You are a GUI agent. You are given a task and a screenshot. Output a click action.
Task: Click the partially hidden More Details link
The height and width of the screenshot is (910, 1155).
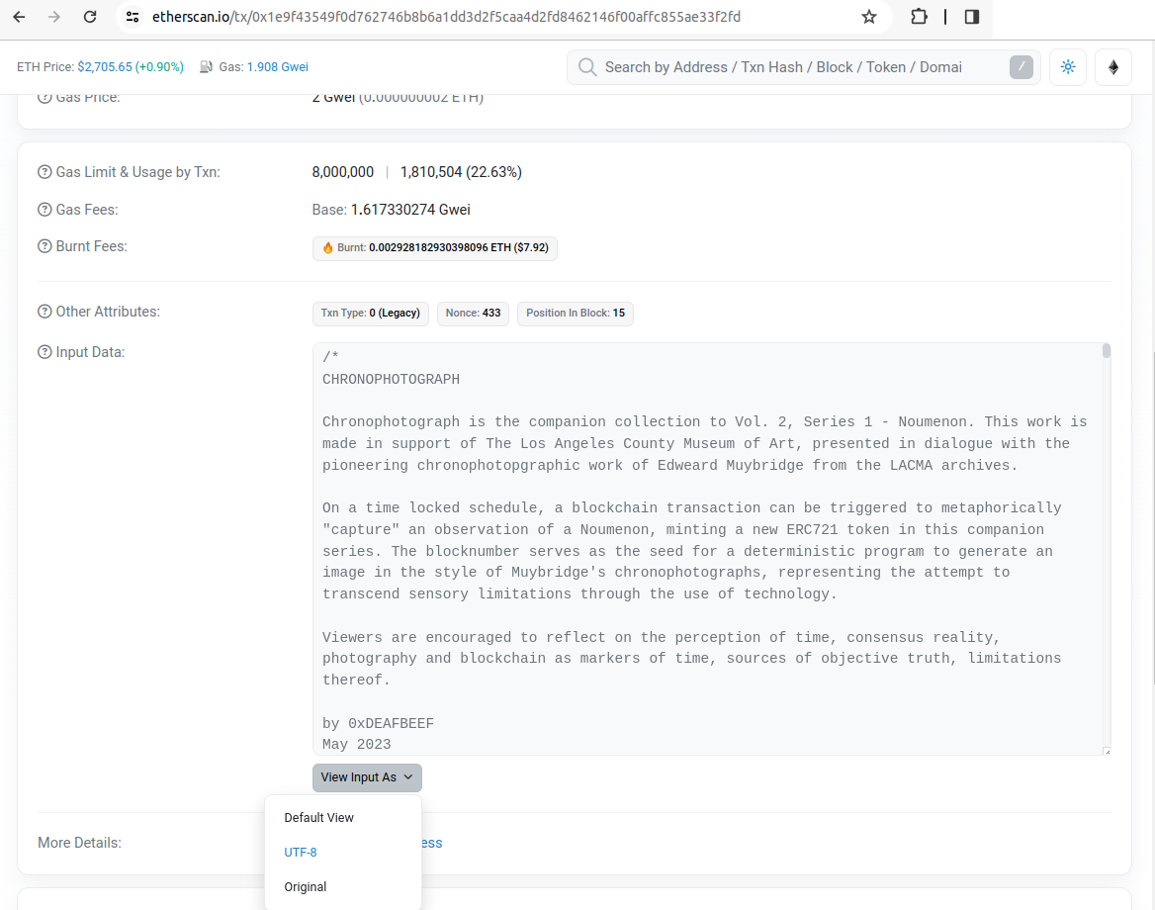432,843
